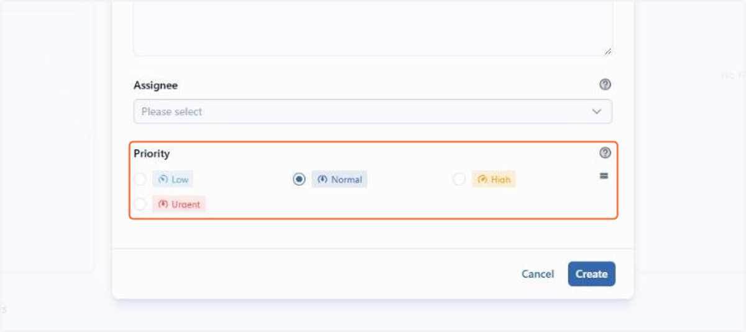This screenshot has width=746, height=332.
Task: Focus the large description text area
Action: pos(373,27)
